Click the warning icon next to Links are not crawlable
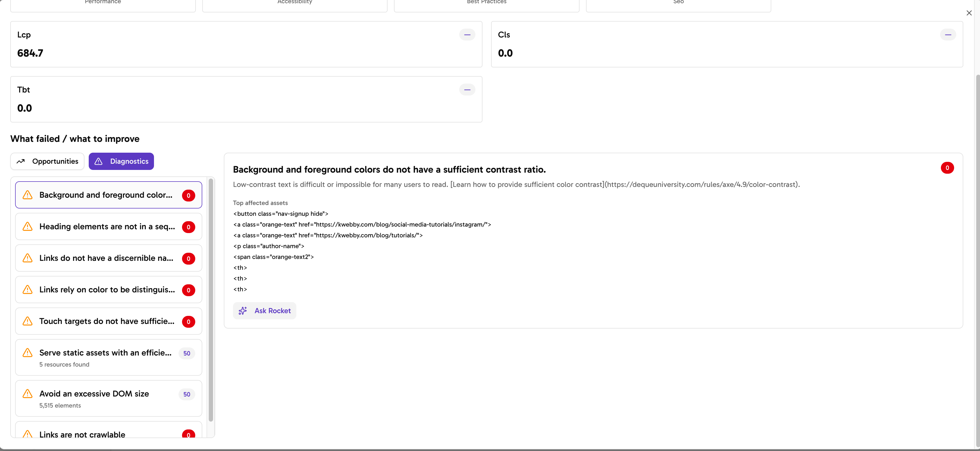 (x=28, y=434)
